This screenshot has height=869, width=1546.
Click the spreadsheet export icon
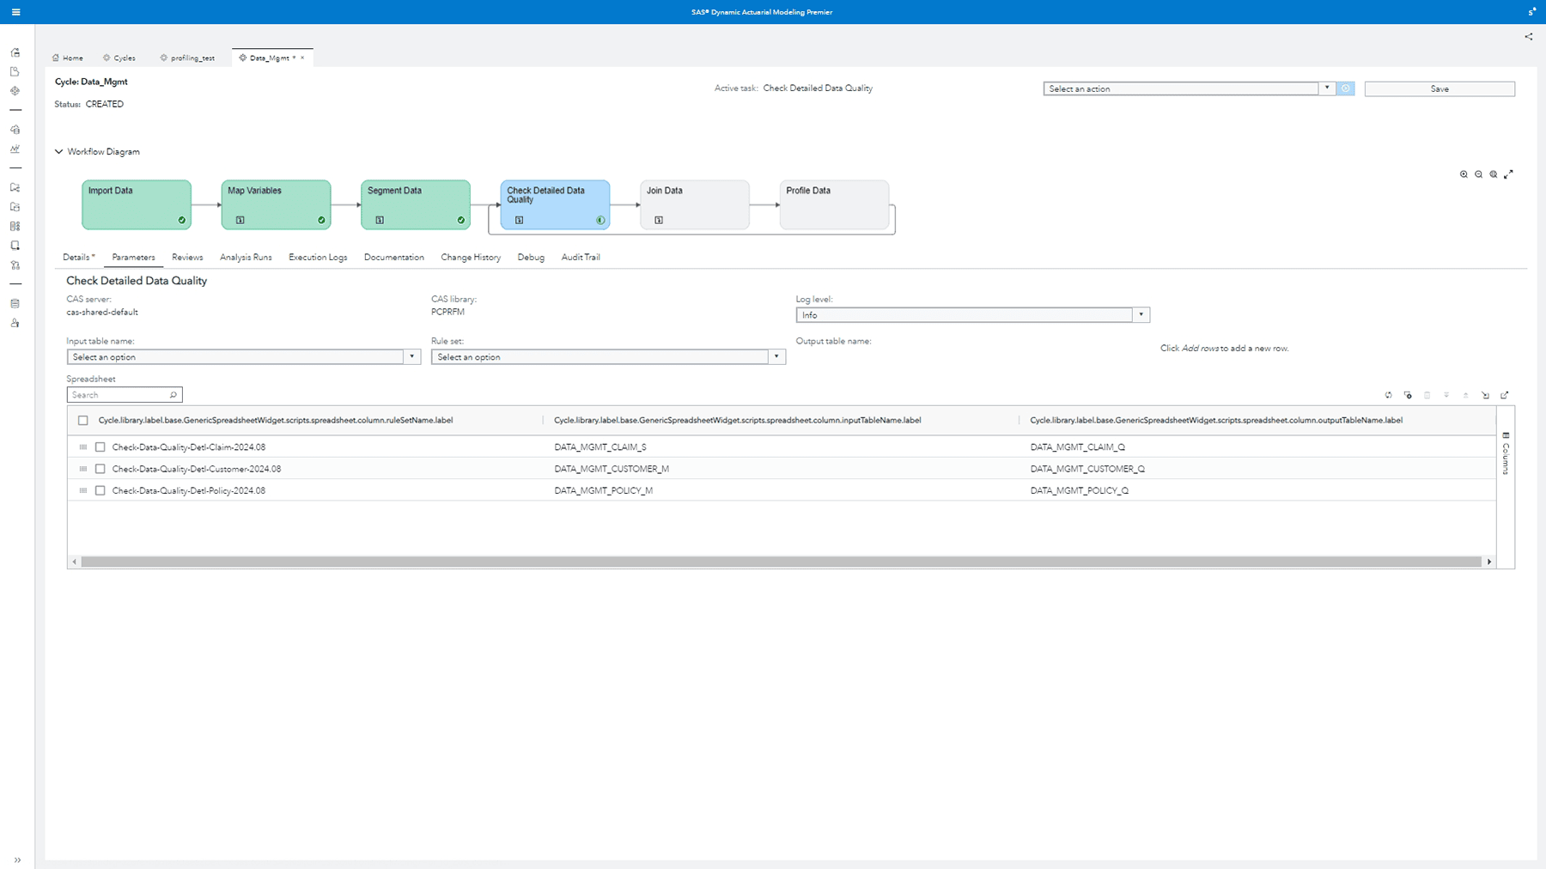[x=1505, y=395]
